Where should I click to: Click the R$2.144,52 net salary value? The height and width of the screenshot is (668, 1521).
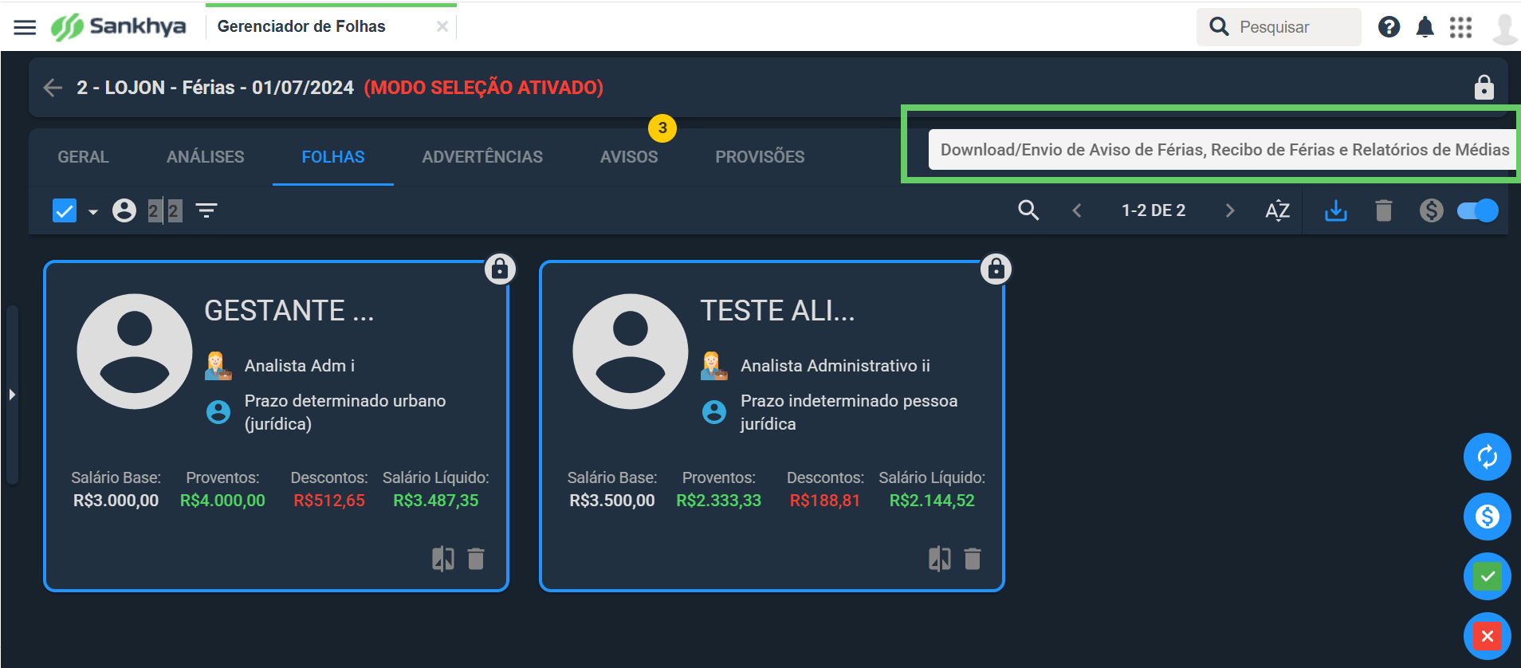(932, 501)
